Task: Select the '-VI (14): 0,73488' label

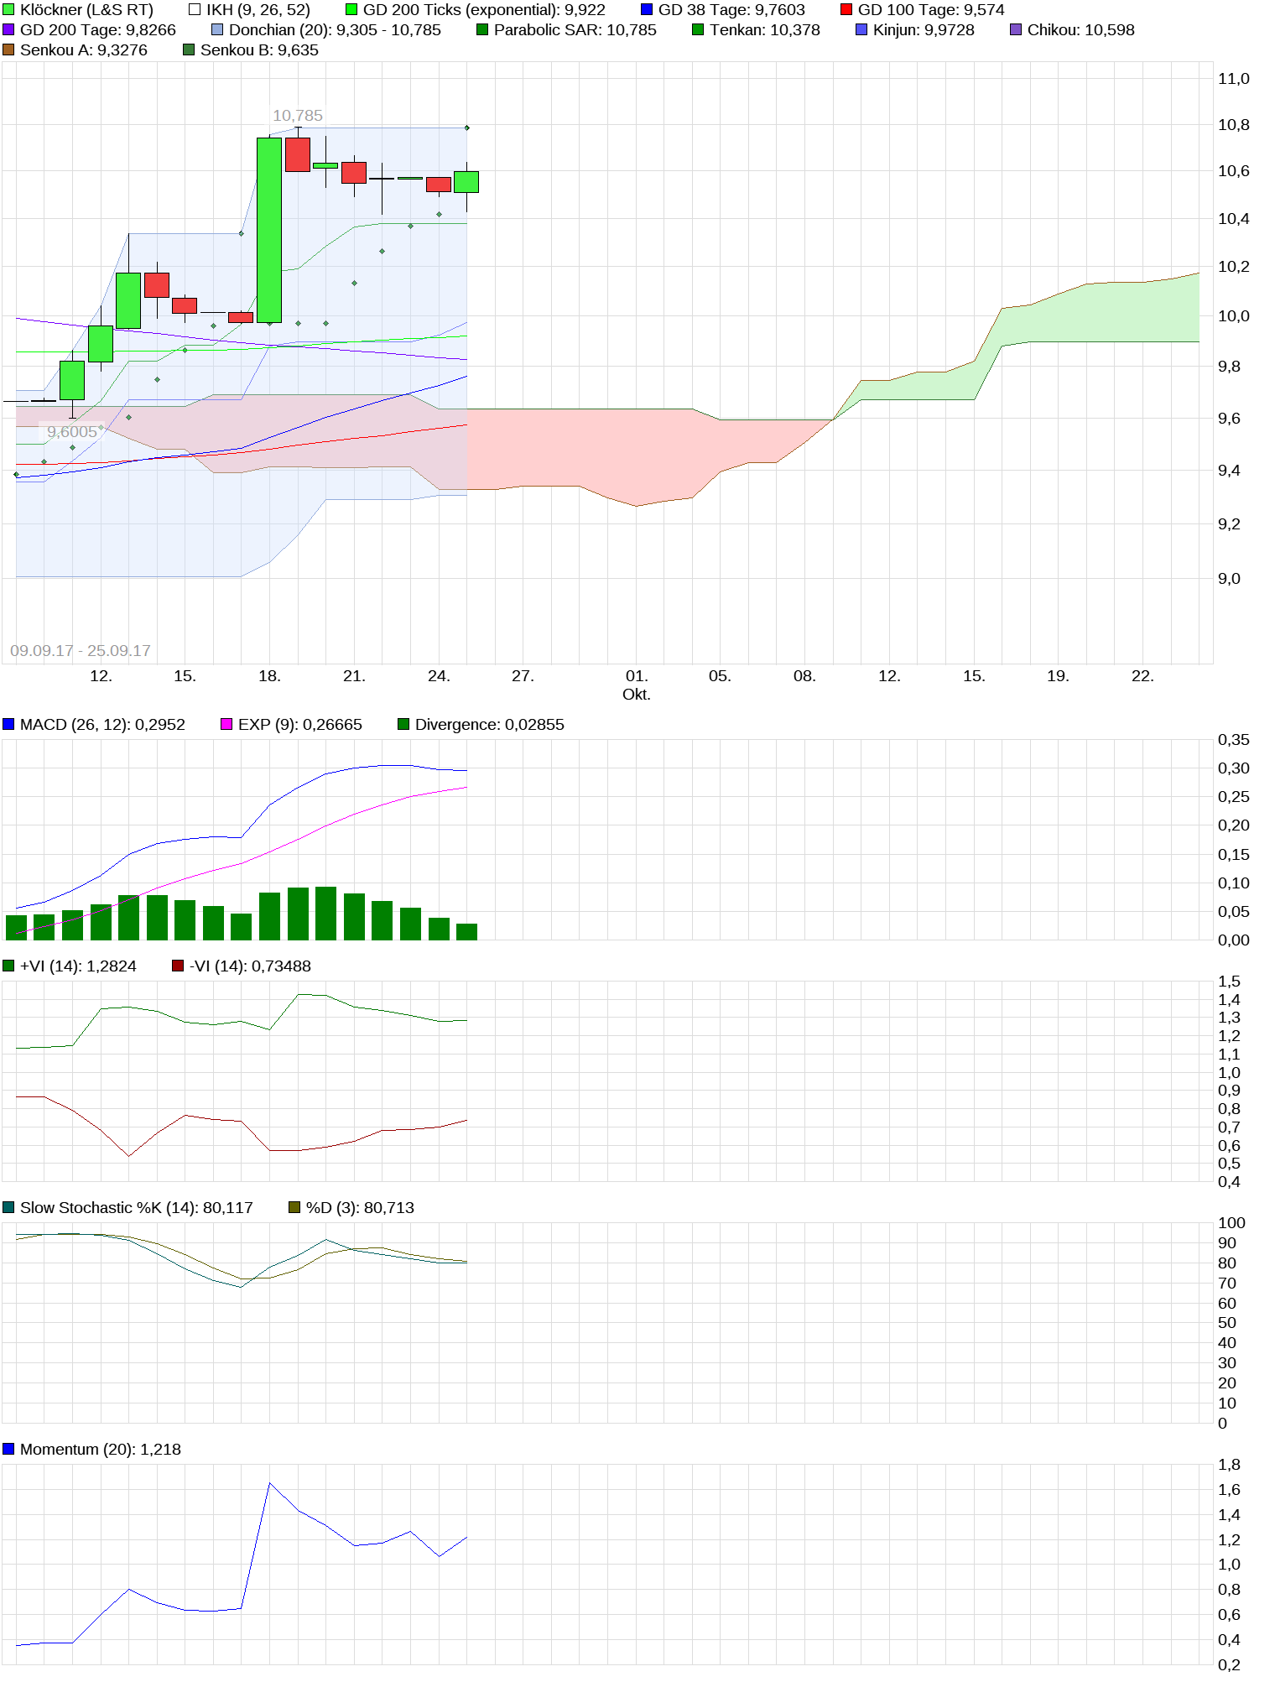Action: 250,966
